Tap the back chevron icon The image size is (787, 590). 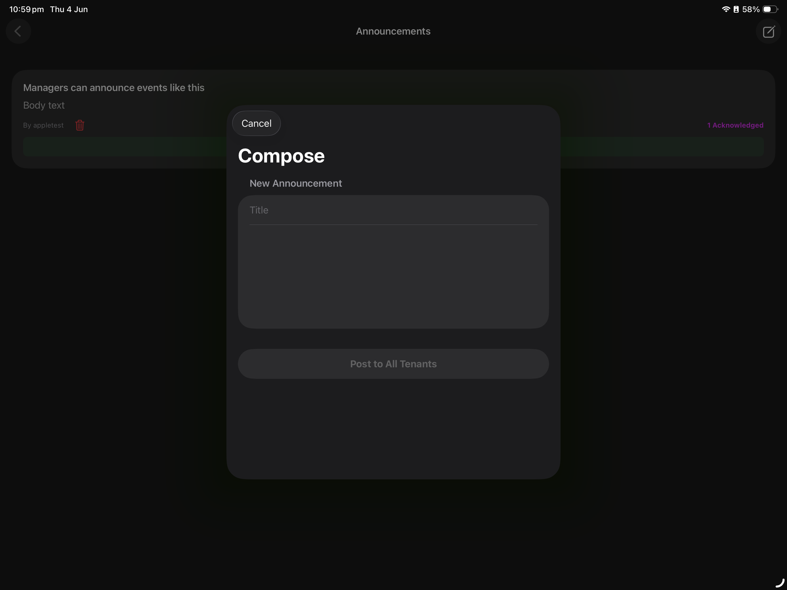(18, 31)
